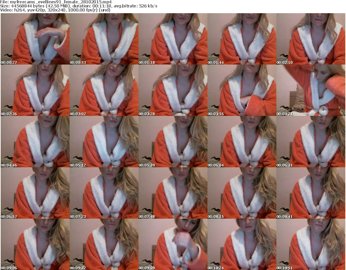Select the frame stamped 00:07:23
346x270 pixels.
(x=104, y=193)
